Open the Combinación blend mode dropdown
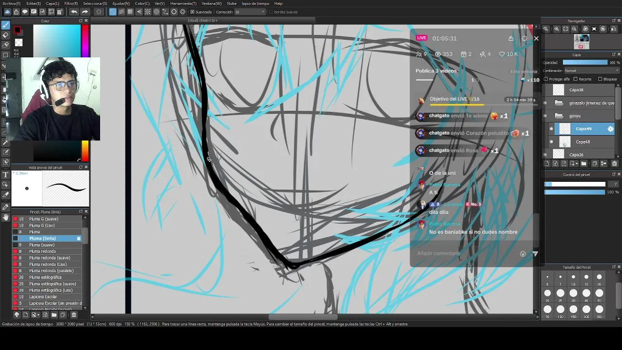The height and width of the screenshot is (350, 622). point(591,70)
